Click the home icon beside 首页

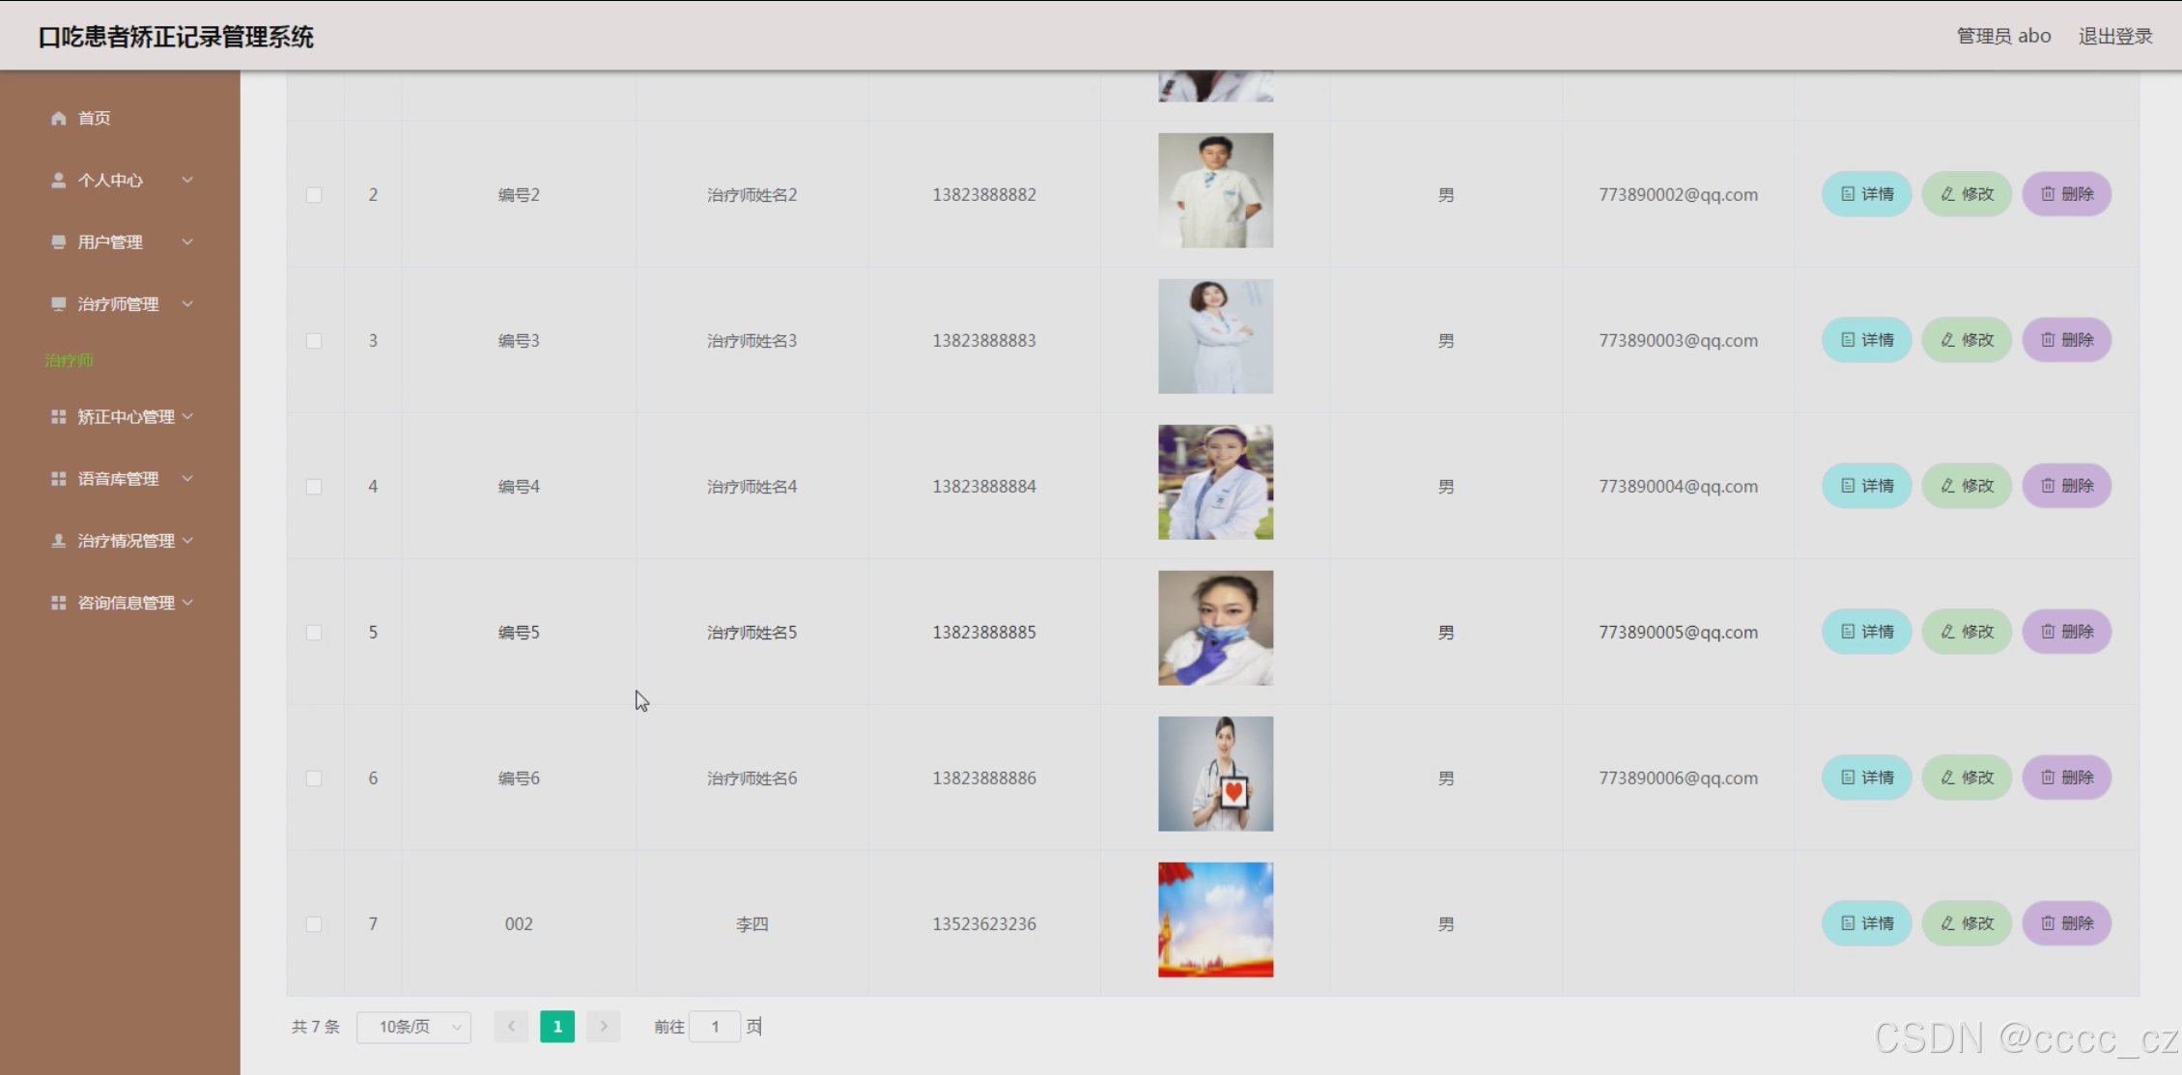[59, 118]
